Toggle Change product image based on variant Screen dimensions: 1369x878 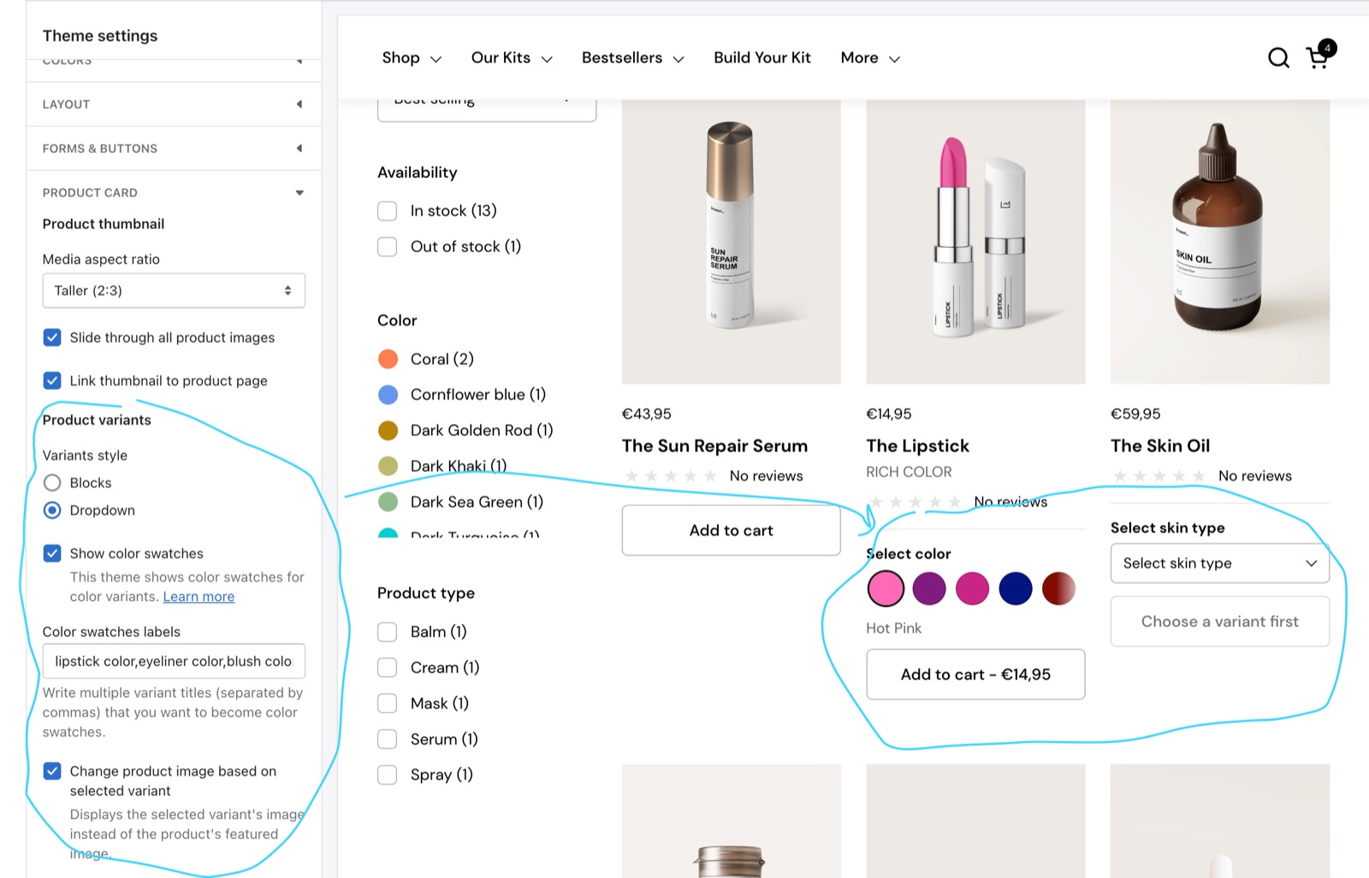coord(52,771)
